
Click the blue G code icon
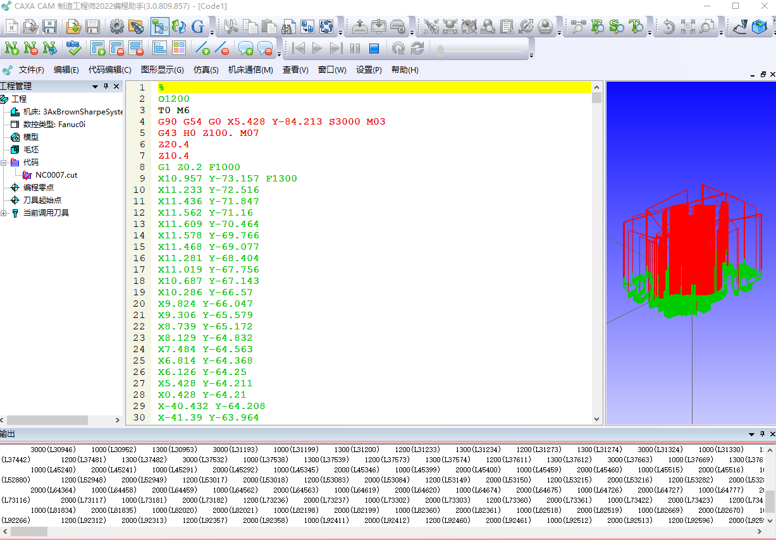[198, 27]
